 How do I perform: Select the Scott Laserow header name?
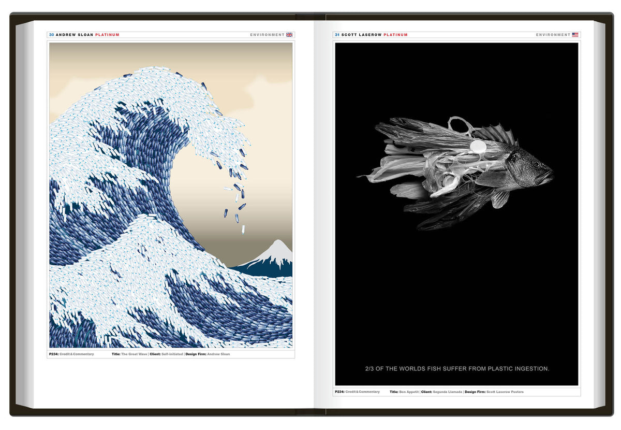tap(361, 35)
